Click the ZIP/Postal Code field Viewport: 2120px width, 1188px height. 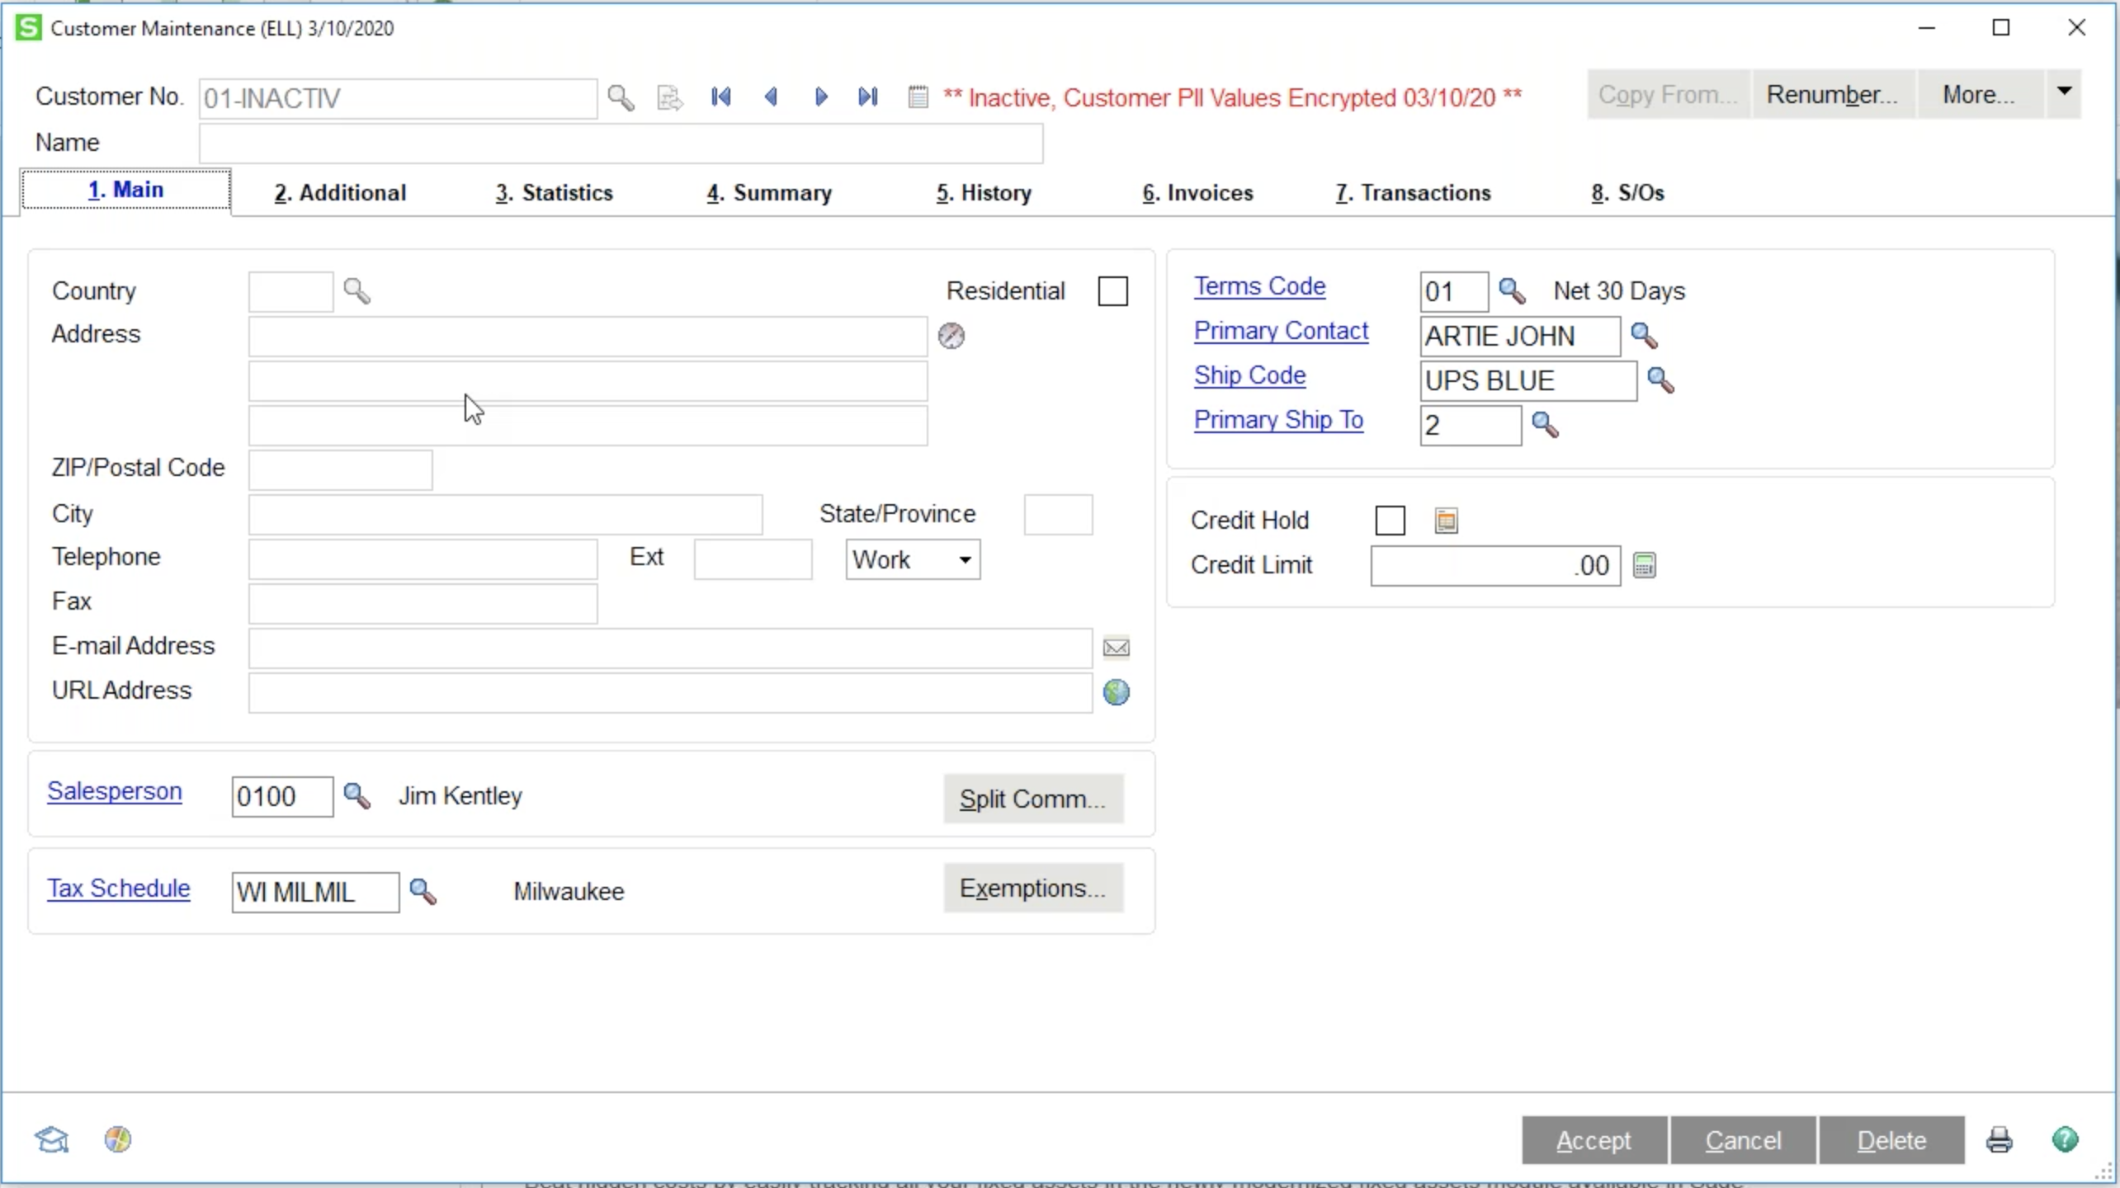pyautogui.click(x=340, y=469)
